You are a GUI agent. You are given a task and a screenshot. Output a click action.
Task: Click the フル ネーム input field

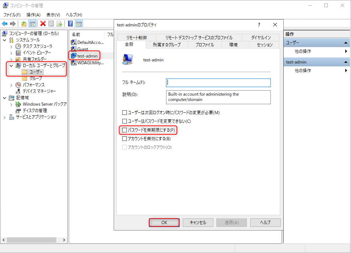(x=218, y=83)
